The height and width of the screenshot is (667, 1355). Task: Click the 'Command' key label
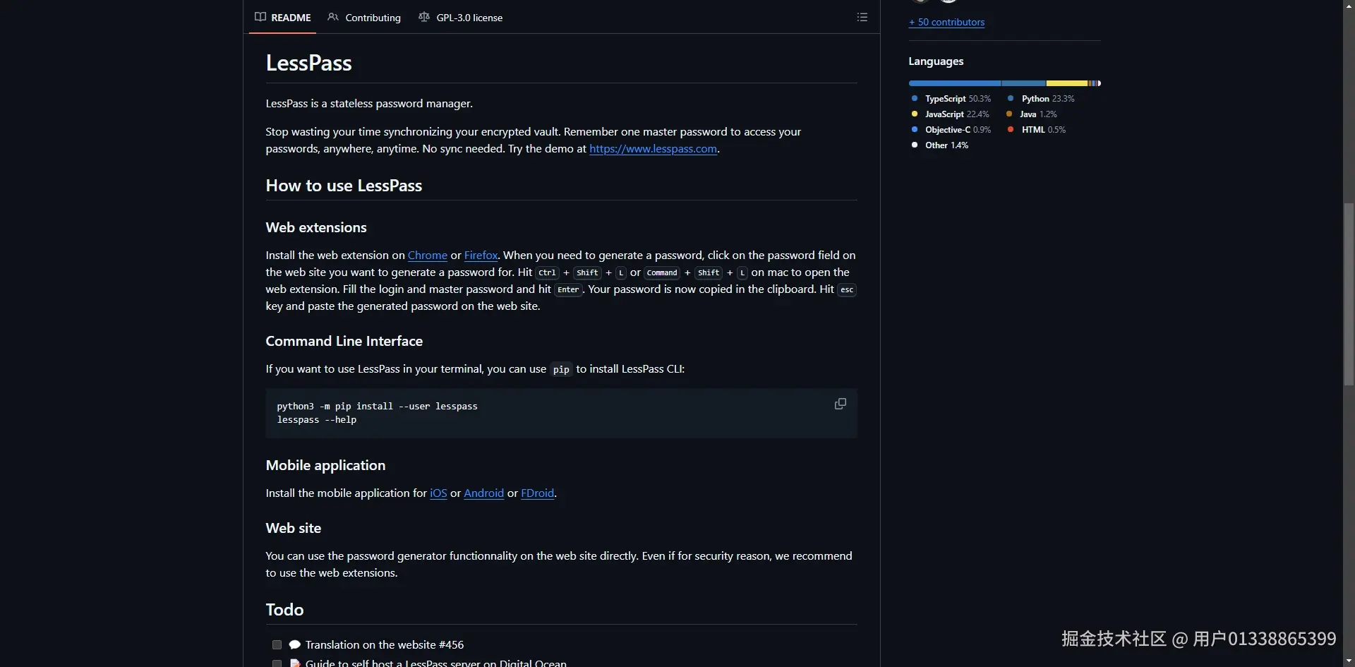(662, 272)
